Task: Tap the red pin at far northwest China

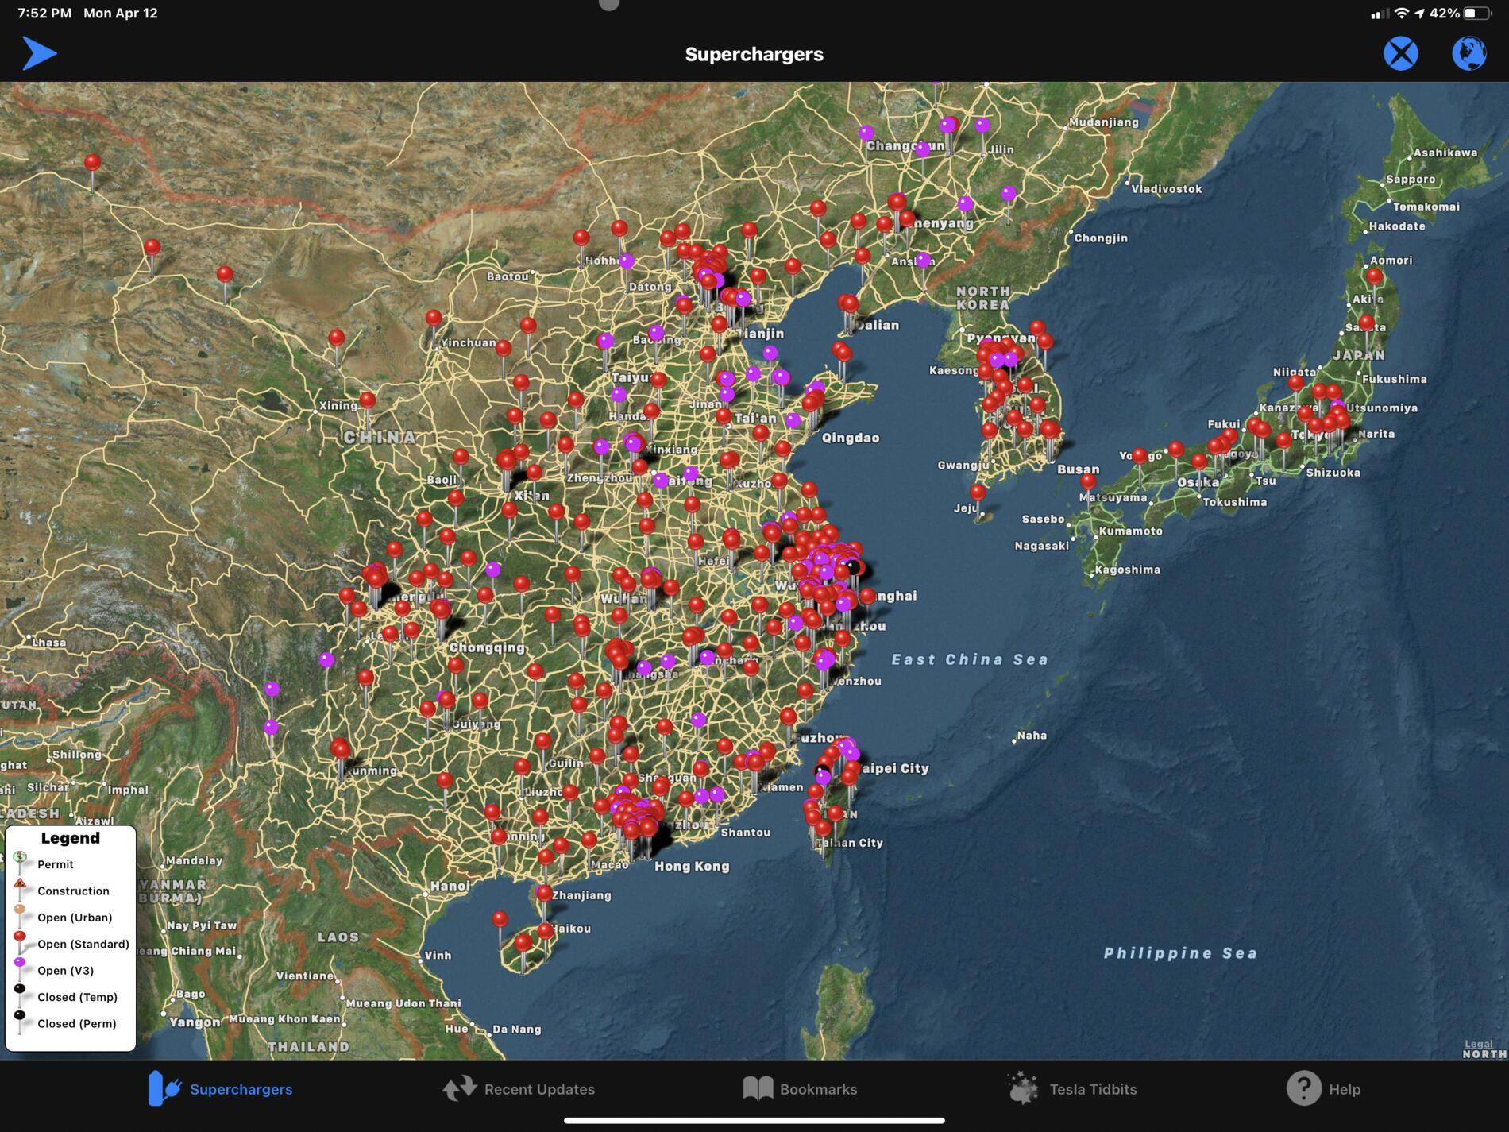Action: 92,163
